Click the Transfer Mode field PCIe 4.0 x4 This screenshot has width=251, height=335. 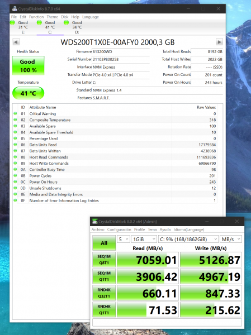coord(121,75)
